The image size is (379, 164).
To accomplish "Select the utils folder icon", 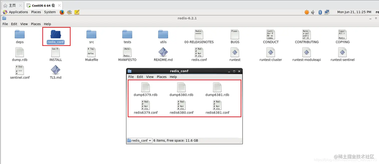I will pyautogui.click(x=163, y=34).
